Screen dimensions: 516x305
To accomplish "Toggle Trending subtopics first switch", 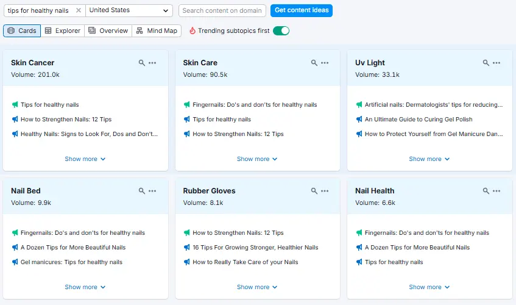I will pyautogui.click(x=281, y=30).
